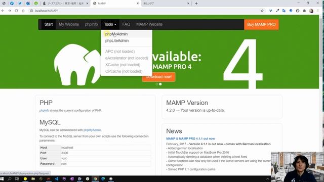Open MAMP & MAMP PRO 4.1.1 news link
Viewport: 324px width, 182px height.
pos(190,139)
